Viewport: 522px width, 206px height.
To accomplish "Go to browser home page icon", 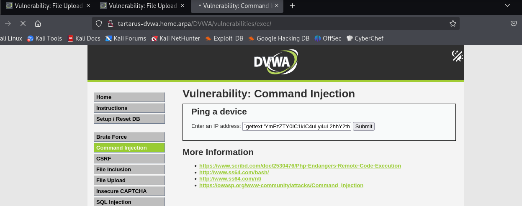I will (38, 23).
